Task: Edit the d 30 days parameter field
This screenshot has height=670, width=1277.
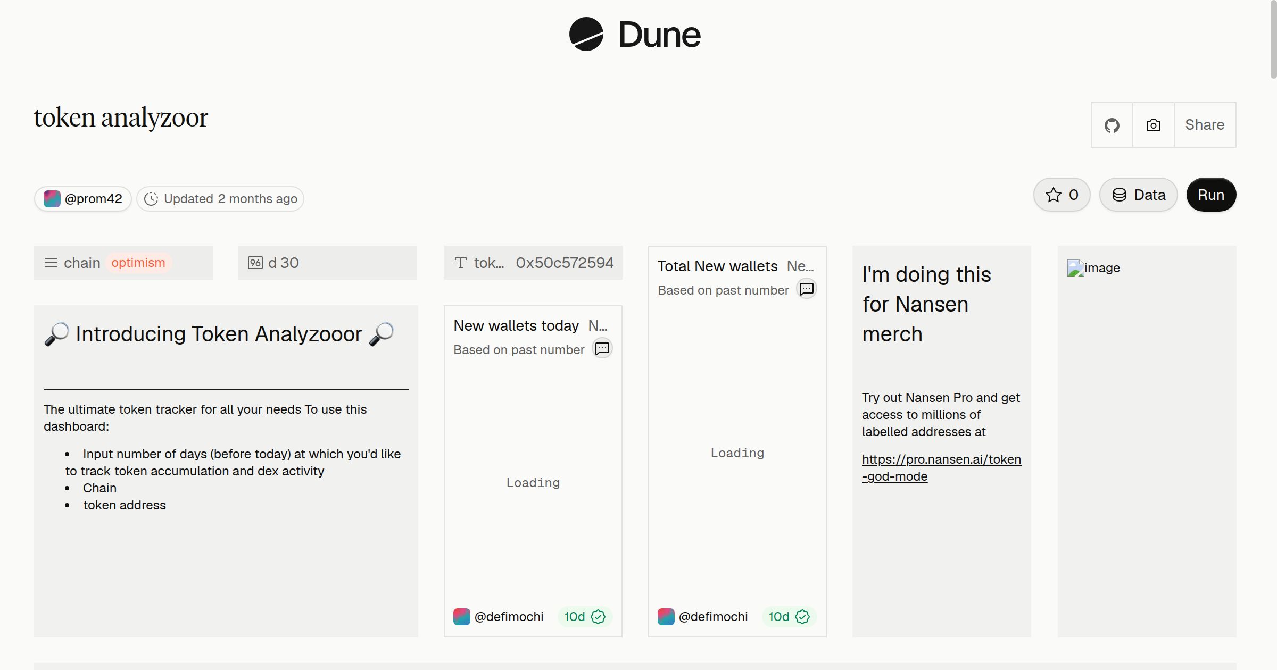Action: (328, 263)
